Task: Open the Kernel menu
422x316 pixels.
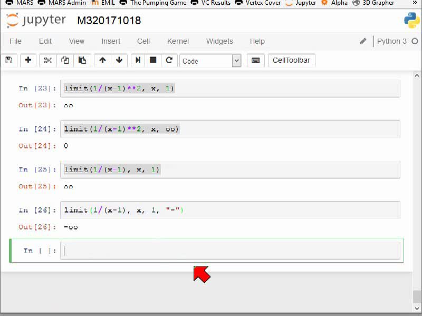Action: (178, 41)
